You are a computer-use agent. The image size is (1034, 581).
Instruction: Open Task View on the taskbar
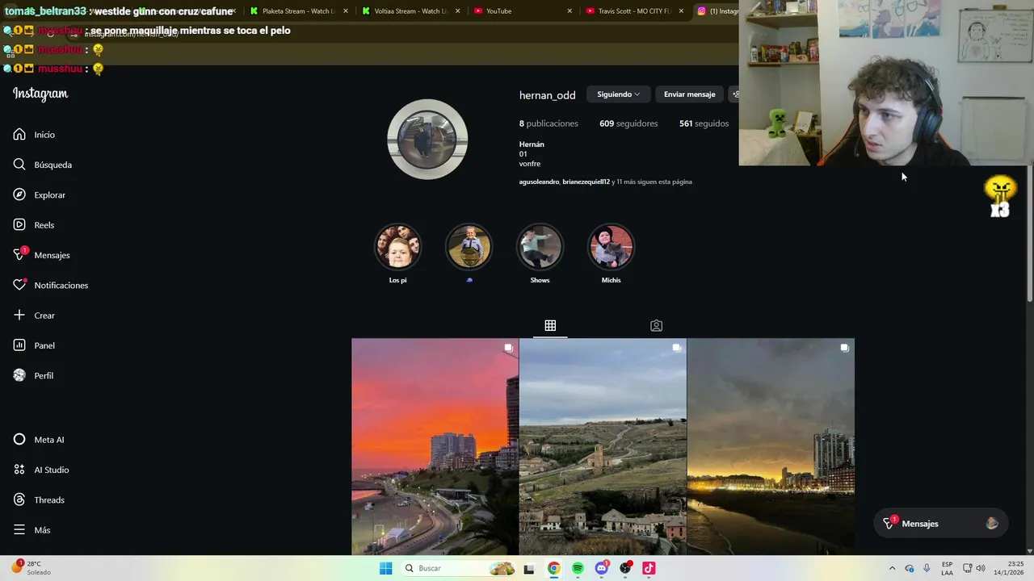click(x=529, y=568)
